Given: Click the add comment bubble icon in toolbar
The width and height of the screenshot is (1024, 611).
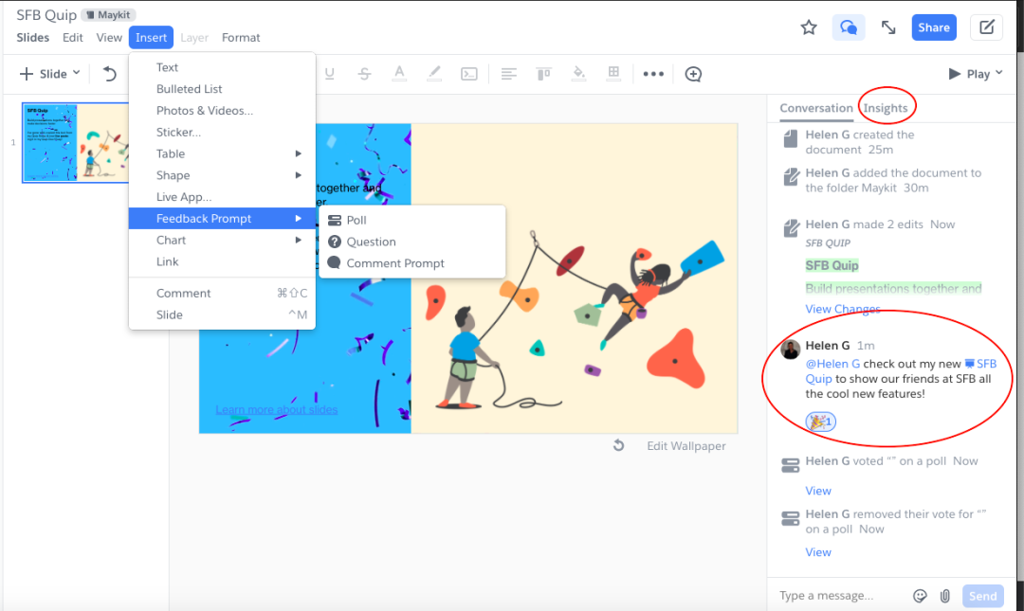Looking at the screenshot, I should point(693,74).
